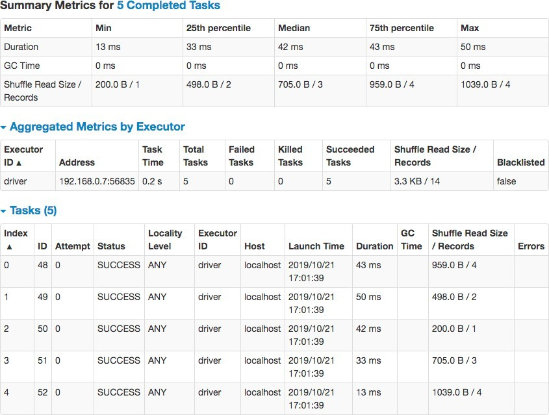This screenshot has height=415, width=549.
Task: Sort tasks by the Attempt column
Action: [x=73, y=246]
